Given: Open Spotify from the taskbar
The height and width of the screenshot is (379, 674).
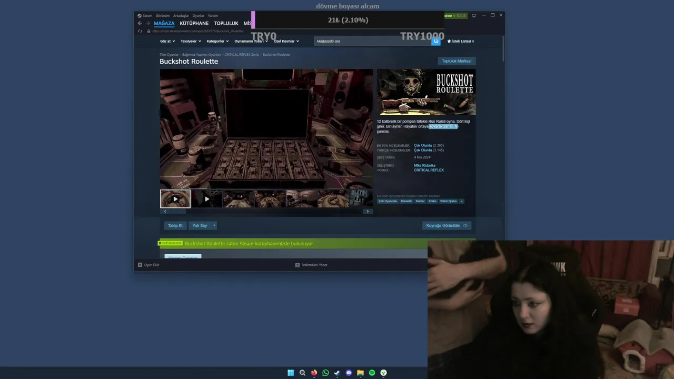Looking at the screenshot, I should click(x=372, y=373).
